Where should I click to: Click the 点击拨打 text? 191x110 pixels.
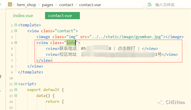point(126,48)
